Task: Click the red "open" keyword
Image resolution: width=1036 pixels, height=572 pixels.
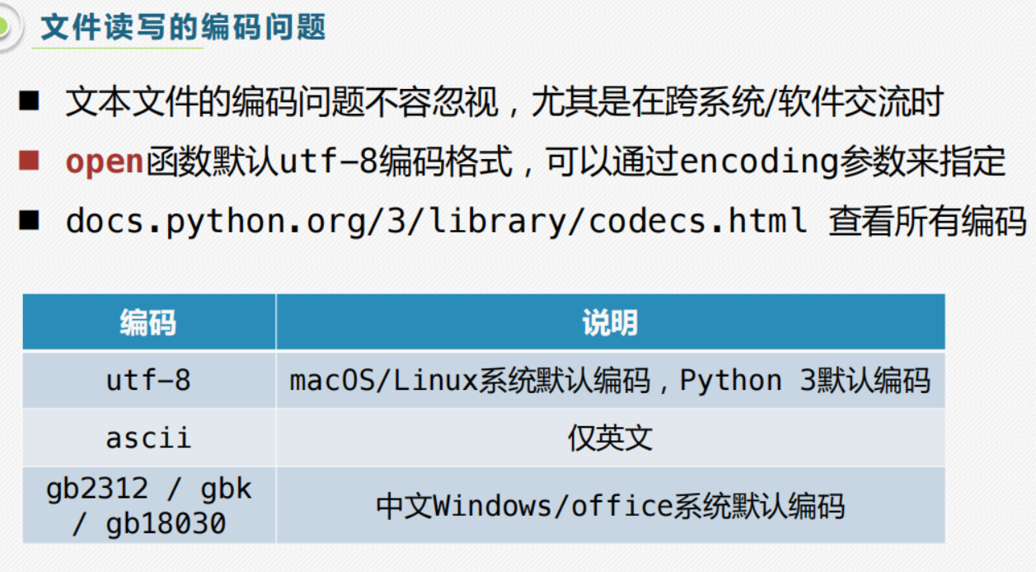Action: [105, 162]
